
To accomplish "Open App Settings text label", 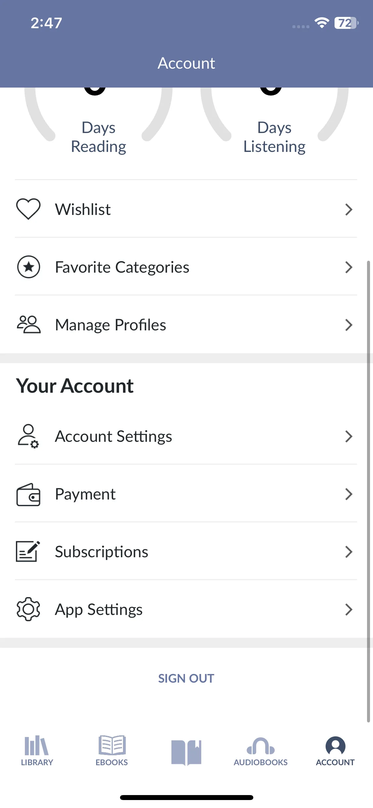I will 99,610.
